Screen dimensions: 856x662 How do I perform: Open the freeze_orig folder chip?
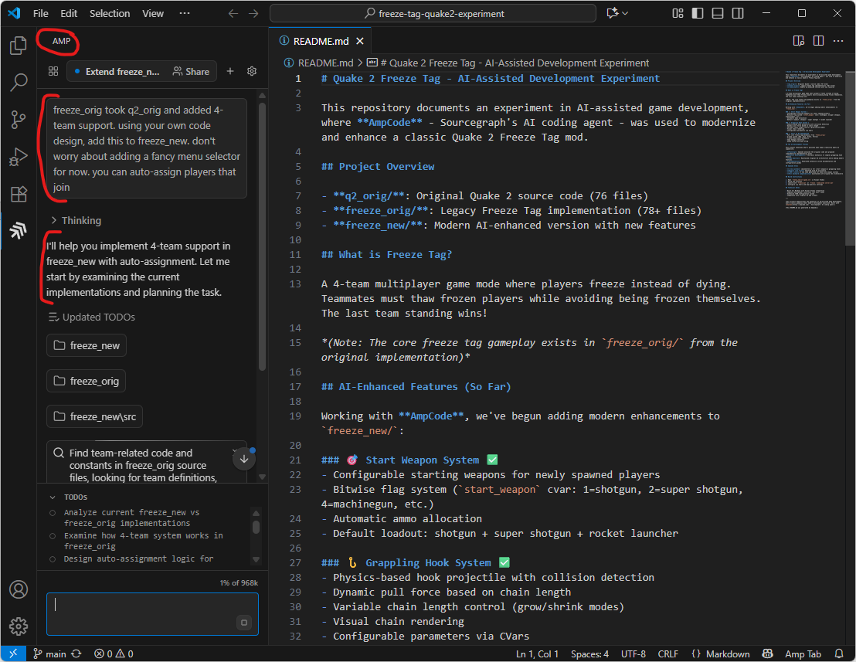coord(87,381)
